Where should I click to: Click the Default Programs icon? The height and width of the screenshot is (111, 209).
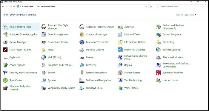(x=158, y=35)
